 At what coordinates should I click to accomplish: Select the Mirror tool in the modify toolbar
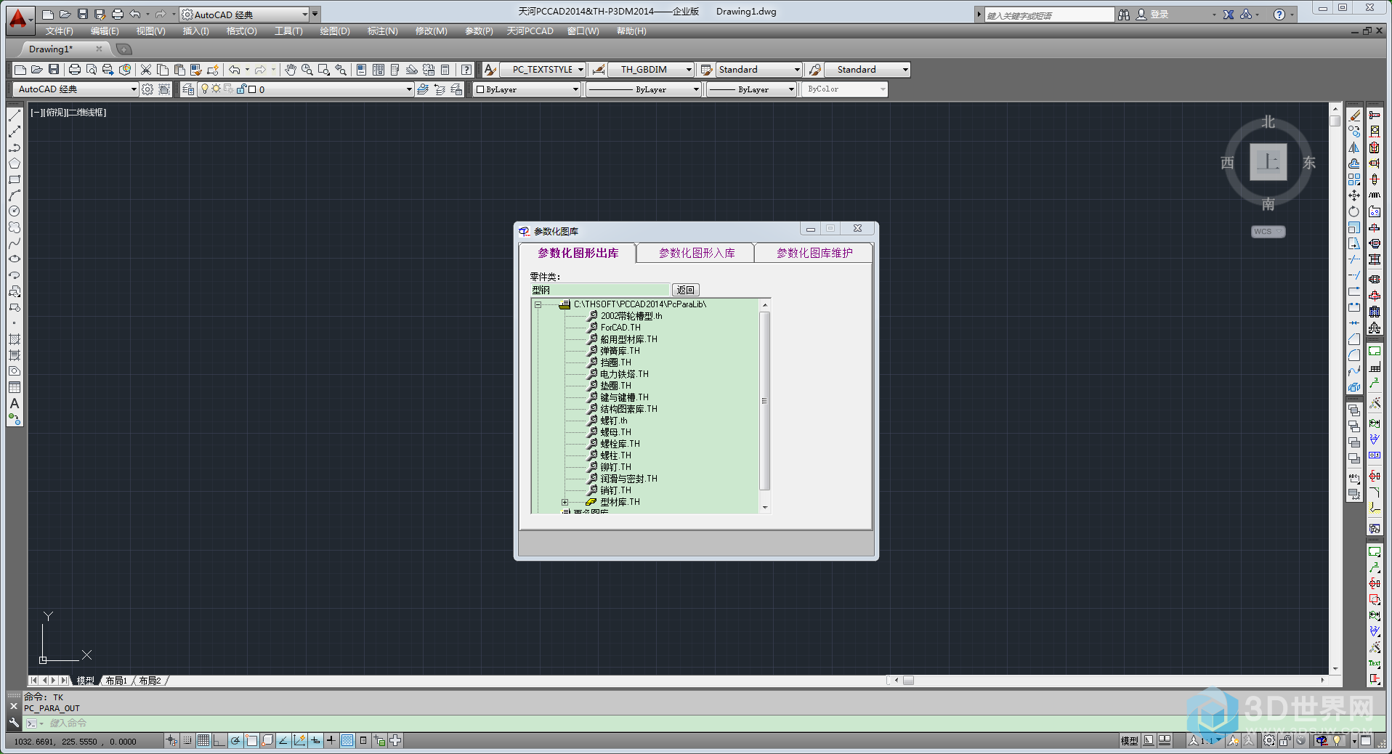coord(1355,147)
